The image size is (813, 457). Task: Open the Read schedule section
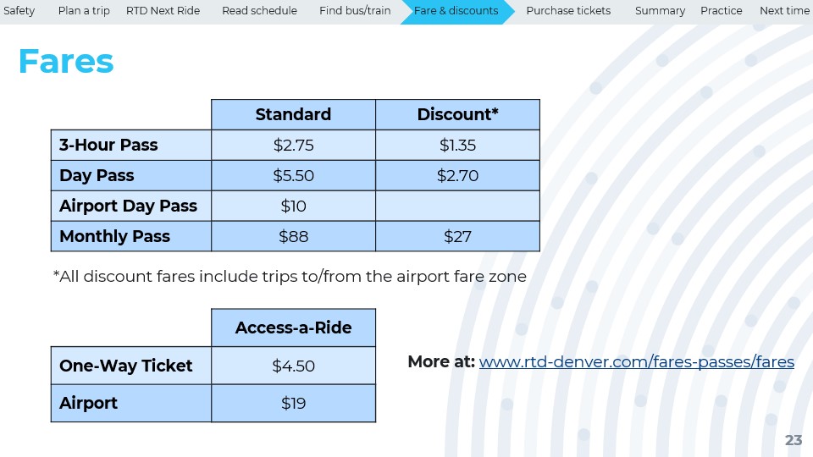259,11
